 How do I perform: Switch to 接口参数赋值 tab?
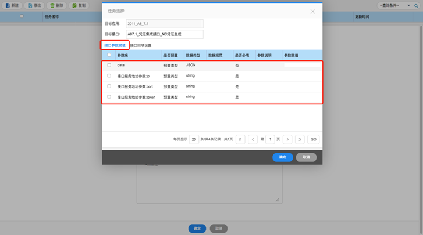click(115, 45)
